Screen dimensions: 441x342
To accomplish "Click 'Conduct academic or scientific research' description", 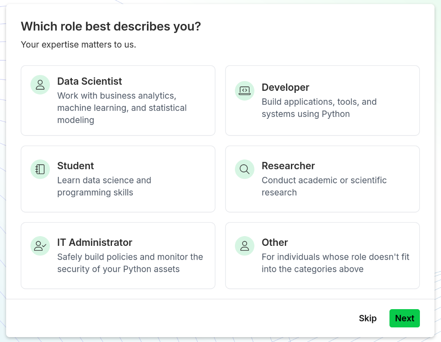I will 324,186.
